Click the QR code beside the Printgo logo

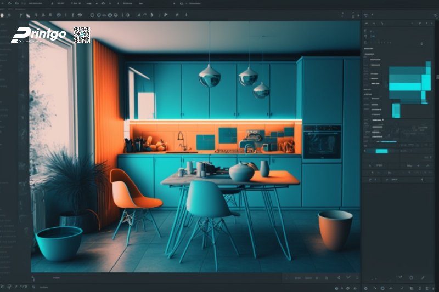(x=82, y=35)
